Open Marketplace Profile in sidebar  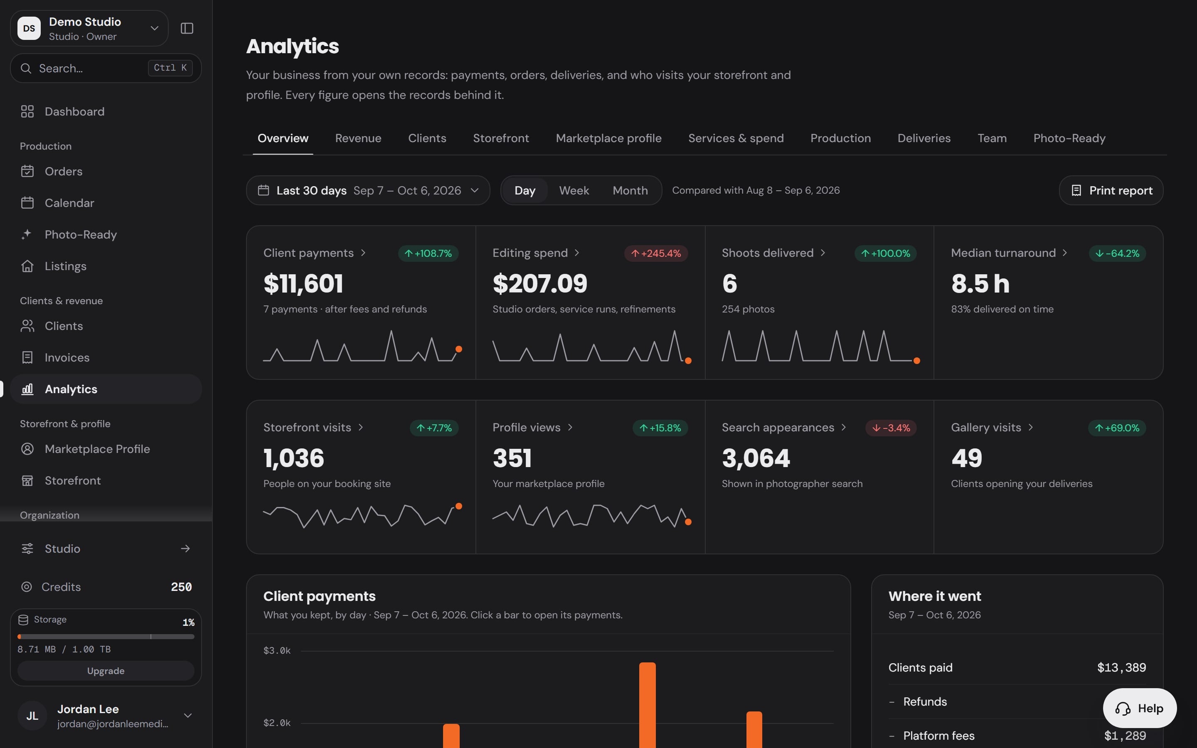tap(106, 449)
